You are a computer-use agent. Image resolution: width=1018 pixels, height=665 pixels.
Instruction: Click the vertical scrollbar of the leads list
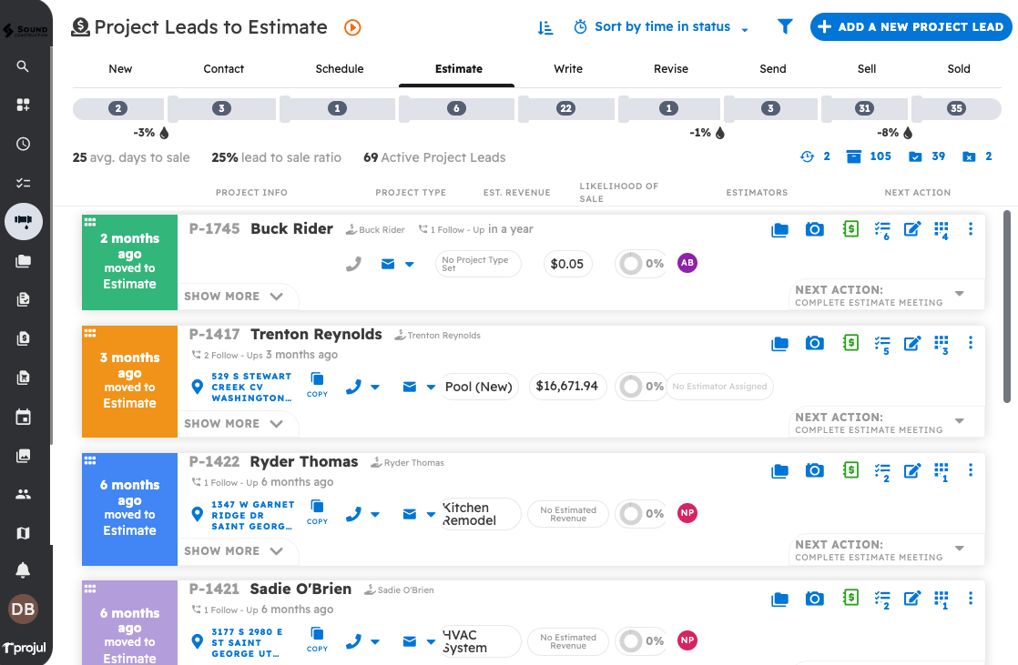point(1006,306)
